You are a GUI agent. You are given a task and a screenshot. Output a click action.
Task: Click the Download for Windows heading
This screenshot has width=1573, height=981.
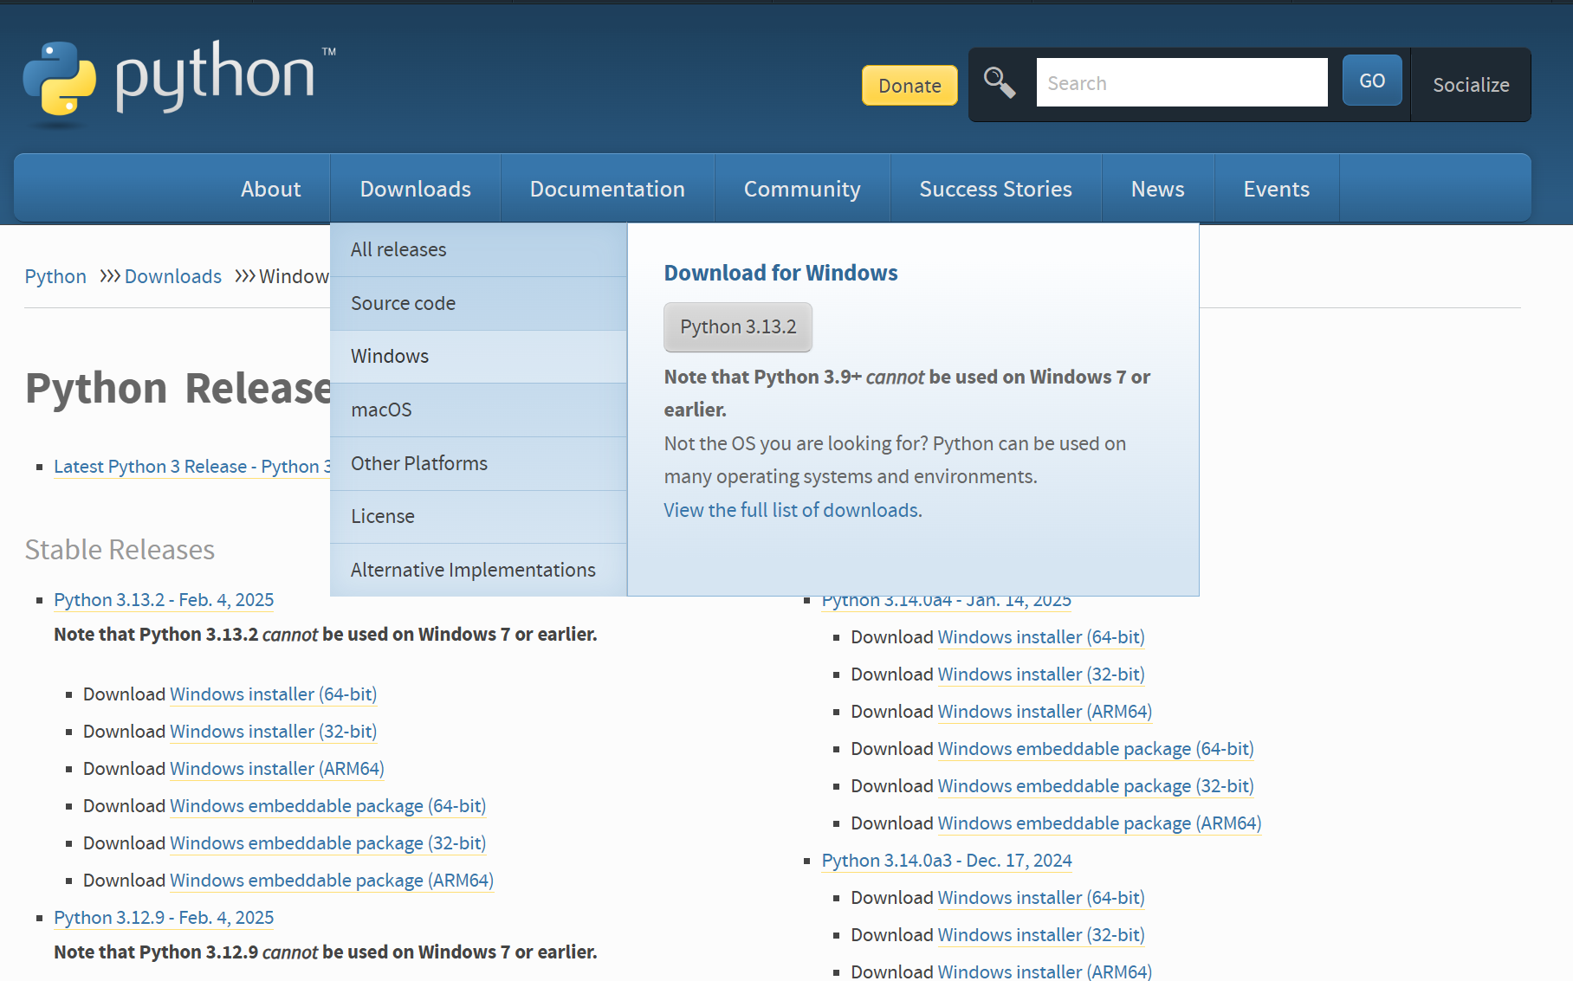click(x=780, y=273)
